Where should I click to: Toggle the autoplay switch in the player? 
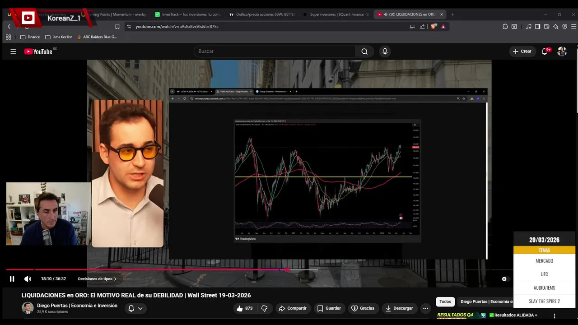click(504, 279)
